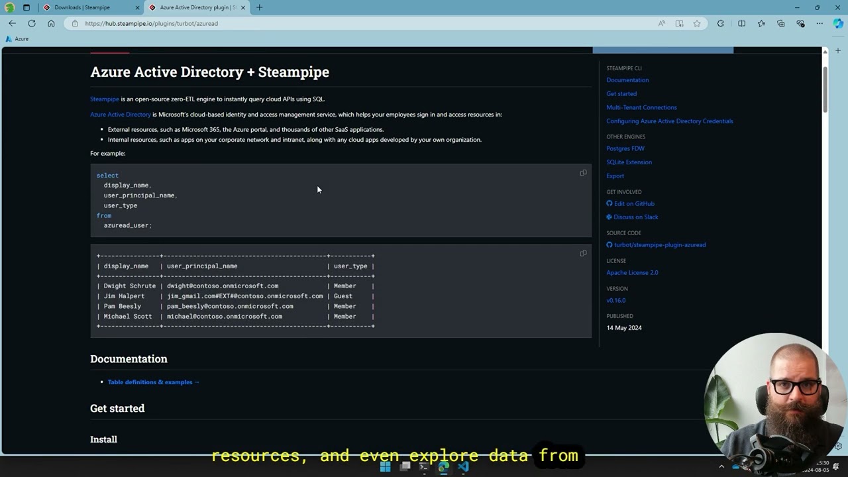Screen dimensions: 848x477
Task: Switch to the Downloads | Steampipe tab
Action: (x=91, y=7)
